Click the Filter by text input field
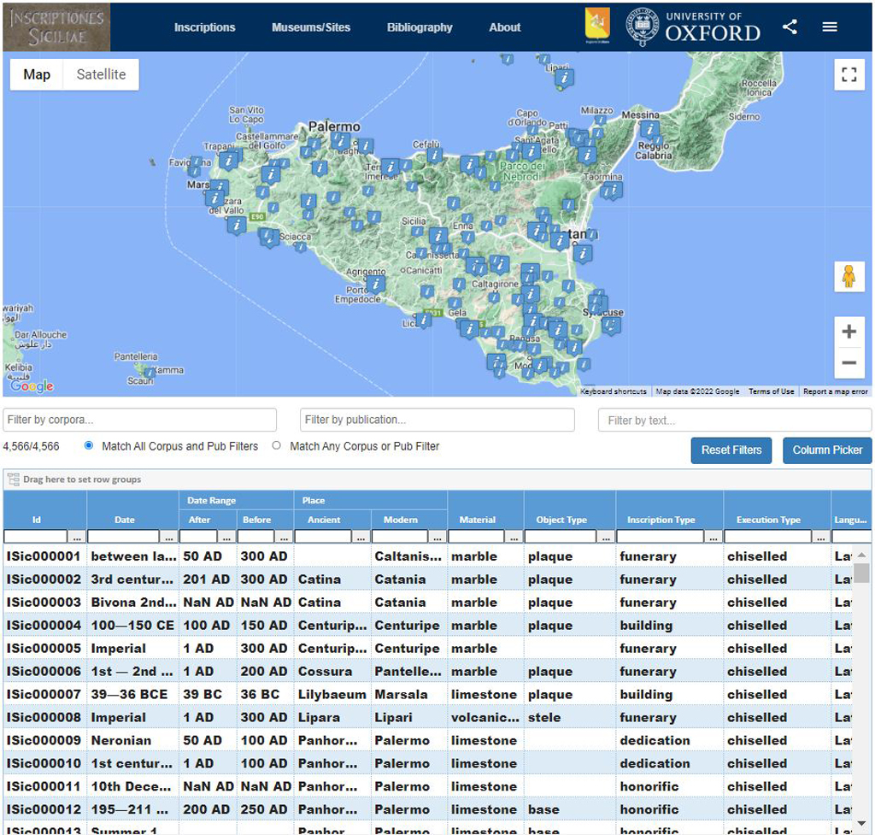Screen dimensions: 875x835 click(x=733, y=420)
